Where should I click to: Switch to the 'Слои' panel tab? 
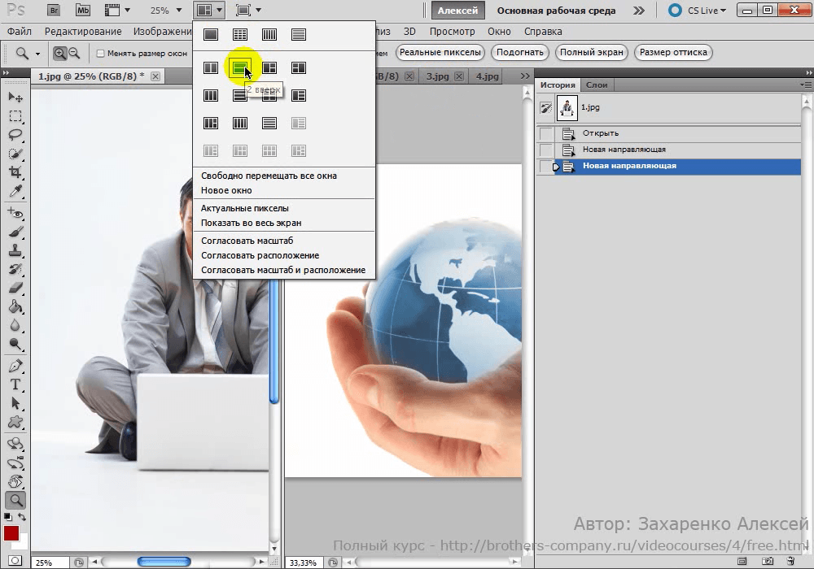[597, 85]
